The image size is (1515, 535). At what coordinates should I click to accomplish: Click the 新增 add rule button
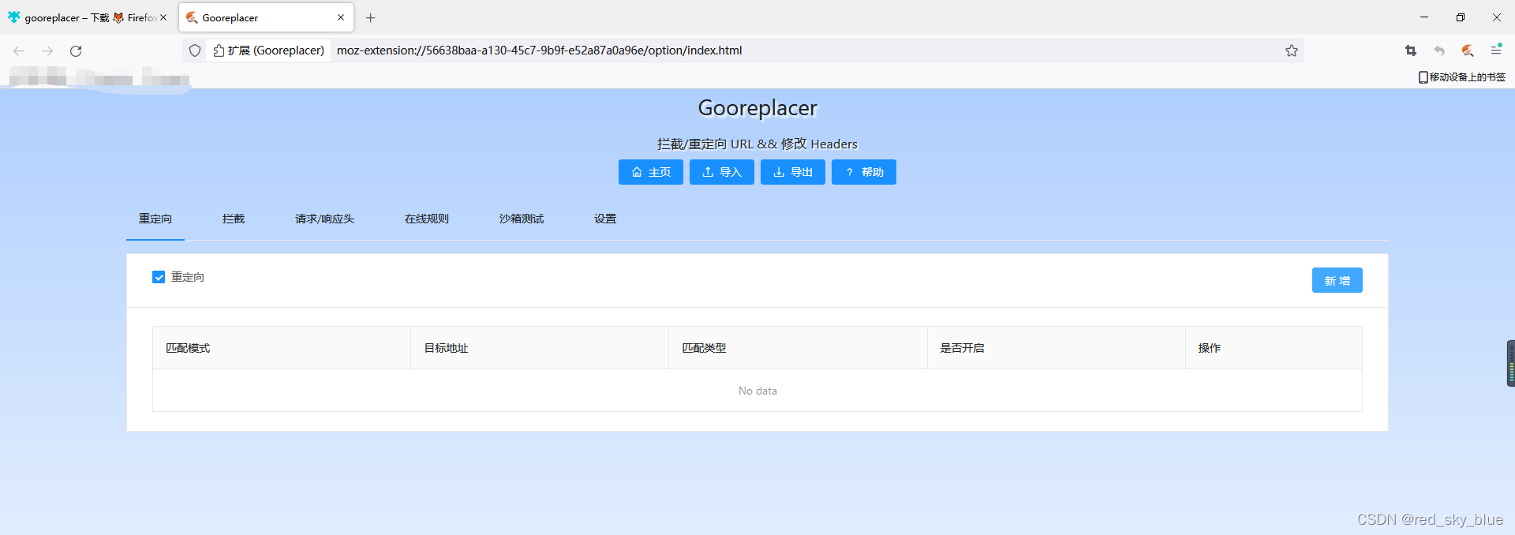point(1337,280)
